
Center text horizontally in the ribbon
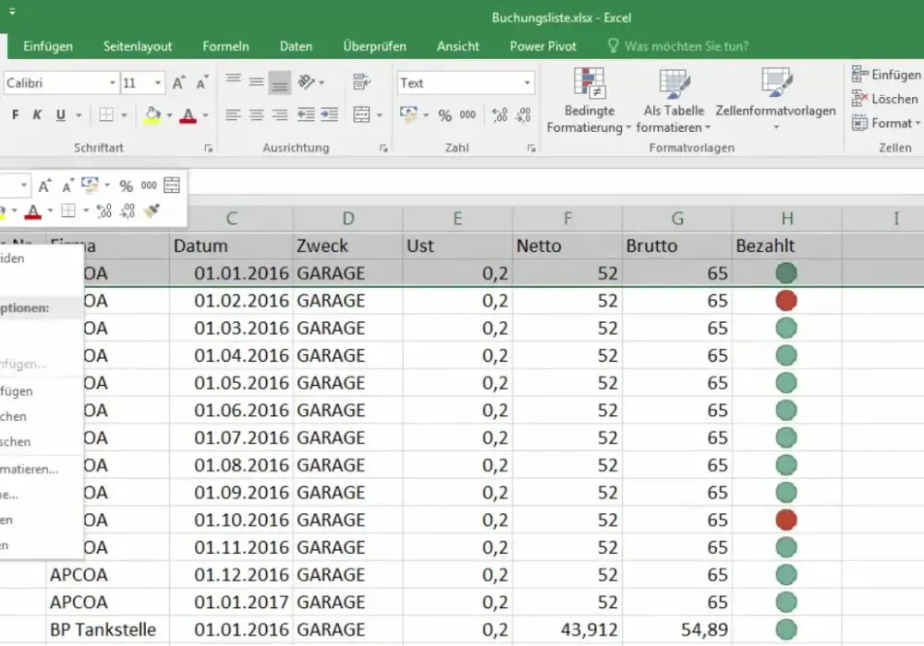pos(256,114)
